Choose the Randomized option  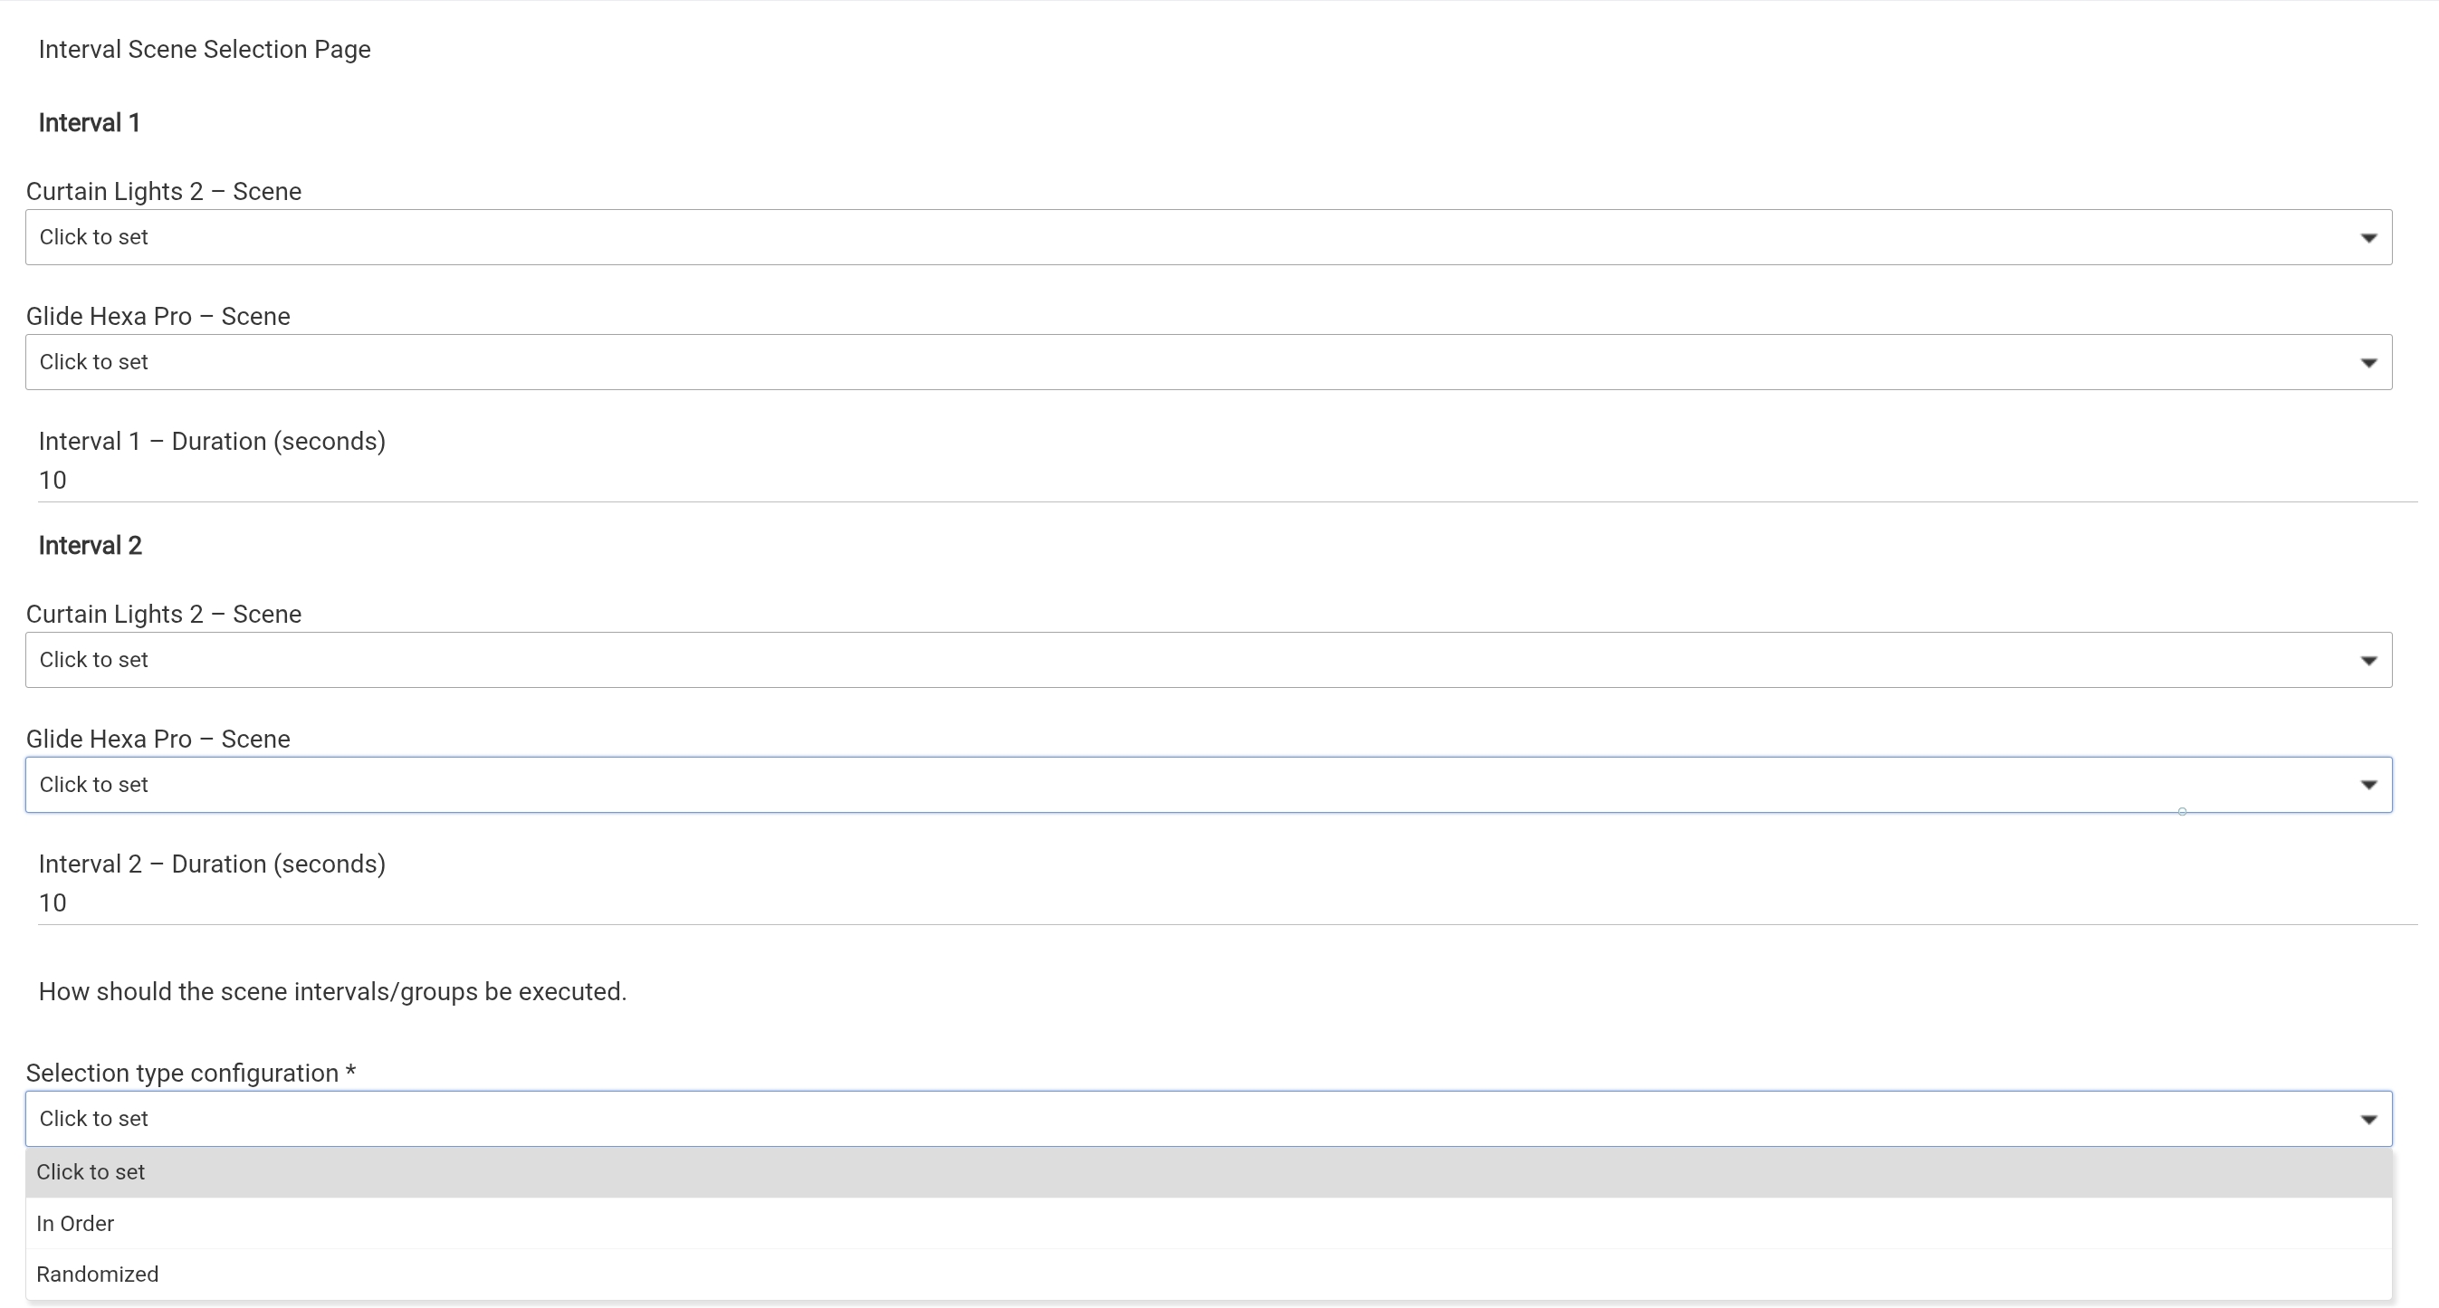98,1274
